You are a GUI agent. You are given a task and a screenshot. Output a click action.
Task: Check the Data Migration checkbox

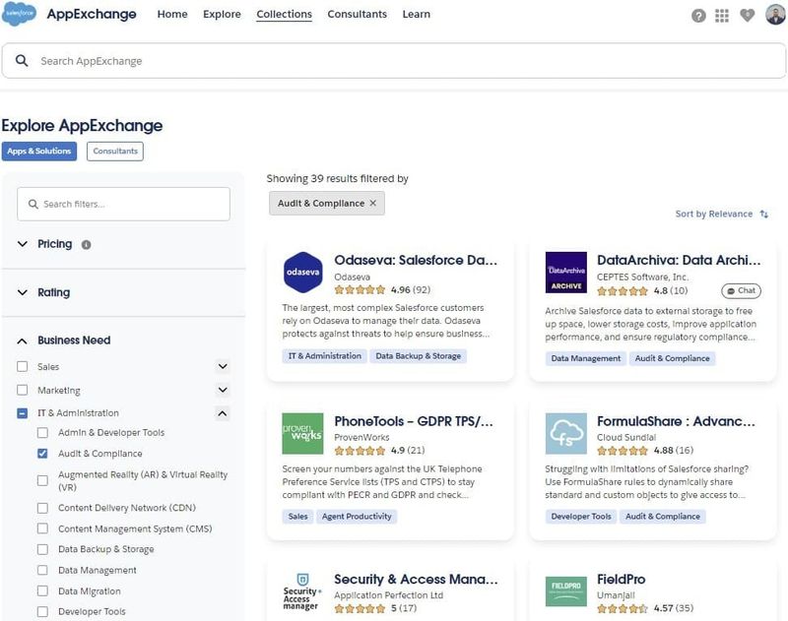coord(42,590)
